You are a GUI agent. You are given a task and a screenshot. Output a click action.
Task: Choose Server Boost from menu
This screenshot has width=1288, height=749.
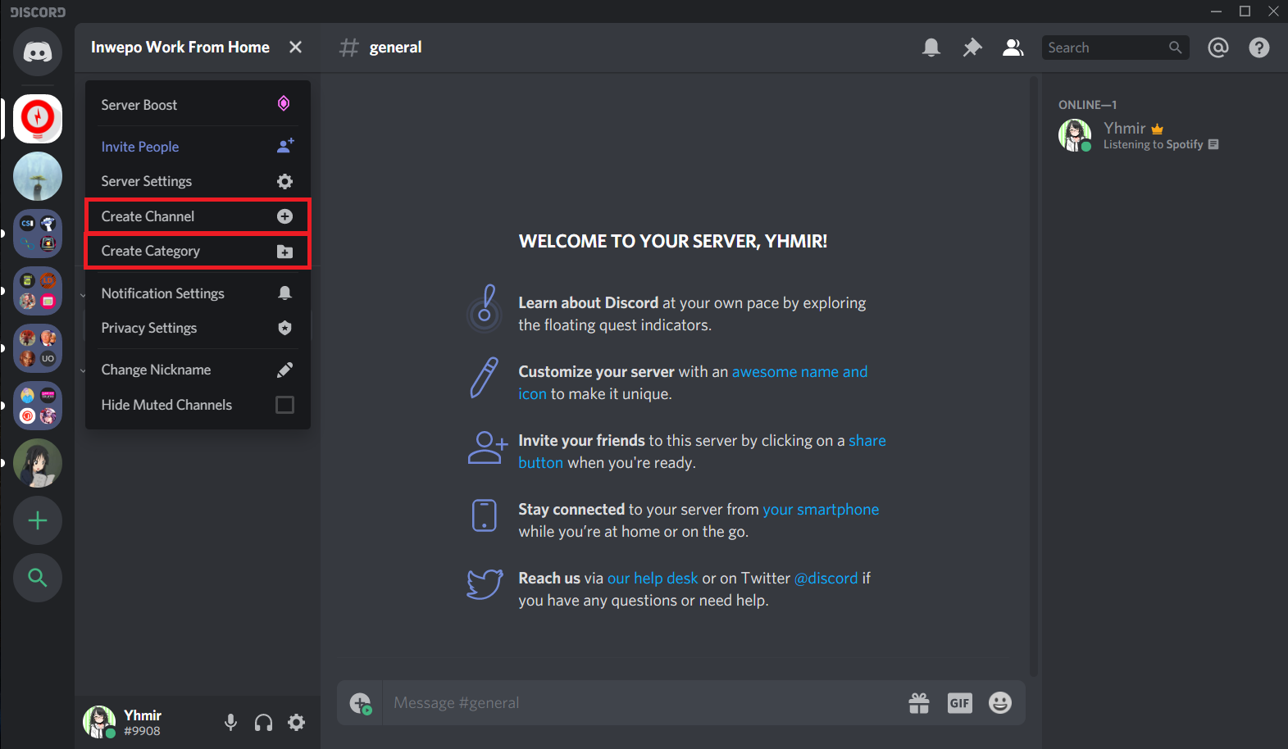pos(198,104)
